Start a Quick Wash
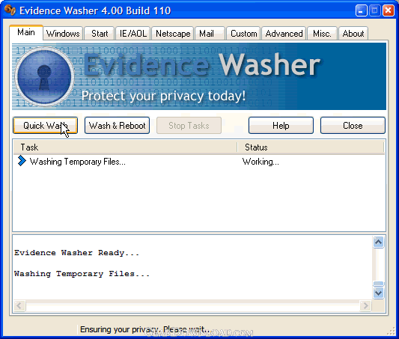The width and height of the screenshot is (399, 339). click(x=46, y=126)
